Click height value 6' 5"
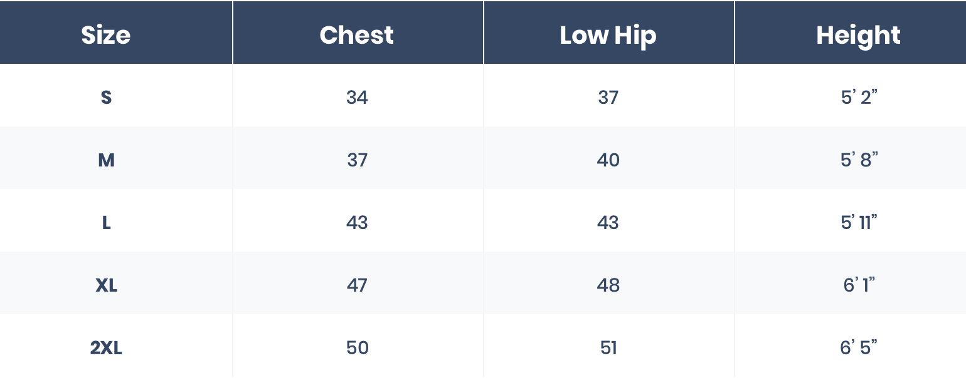Image resolution: width=966 pixels, height=378 pixels. coord(859,348)
